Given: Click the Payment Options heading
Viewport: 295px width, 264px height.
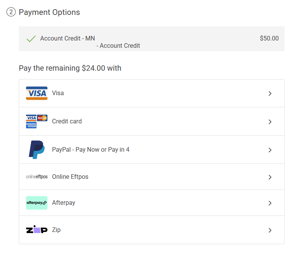Looking at the screenshot, I should click(49, 12).
